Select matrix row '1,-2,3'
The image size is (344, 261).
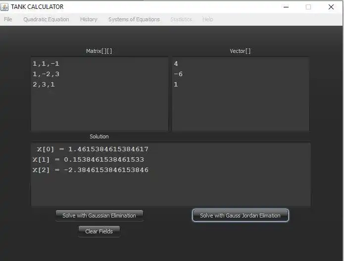point(46,74)
